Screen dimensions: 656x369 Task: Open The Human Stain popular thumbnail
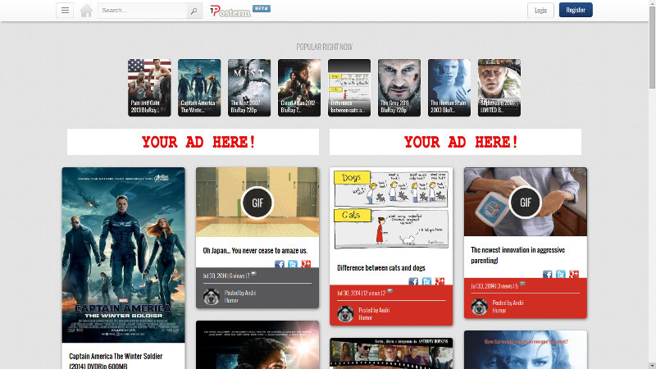point(449,88)
